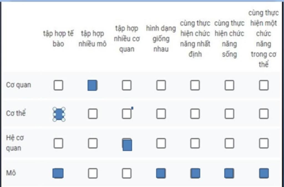Uncheck 'tập hợp tế bào' for Mô
Screen dimensions: 284x187
click(x=58, y=173)
